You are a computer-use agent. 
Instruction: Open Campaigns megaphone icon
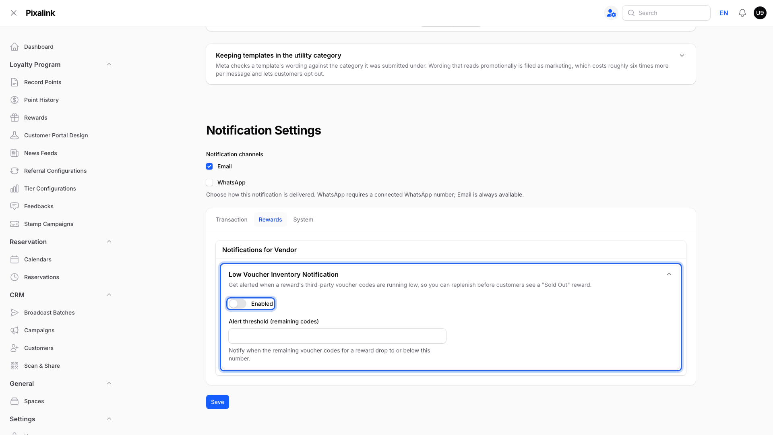14,330
